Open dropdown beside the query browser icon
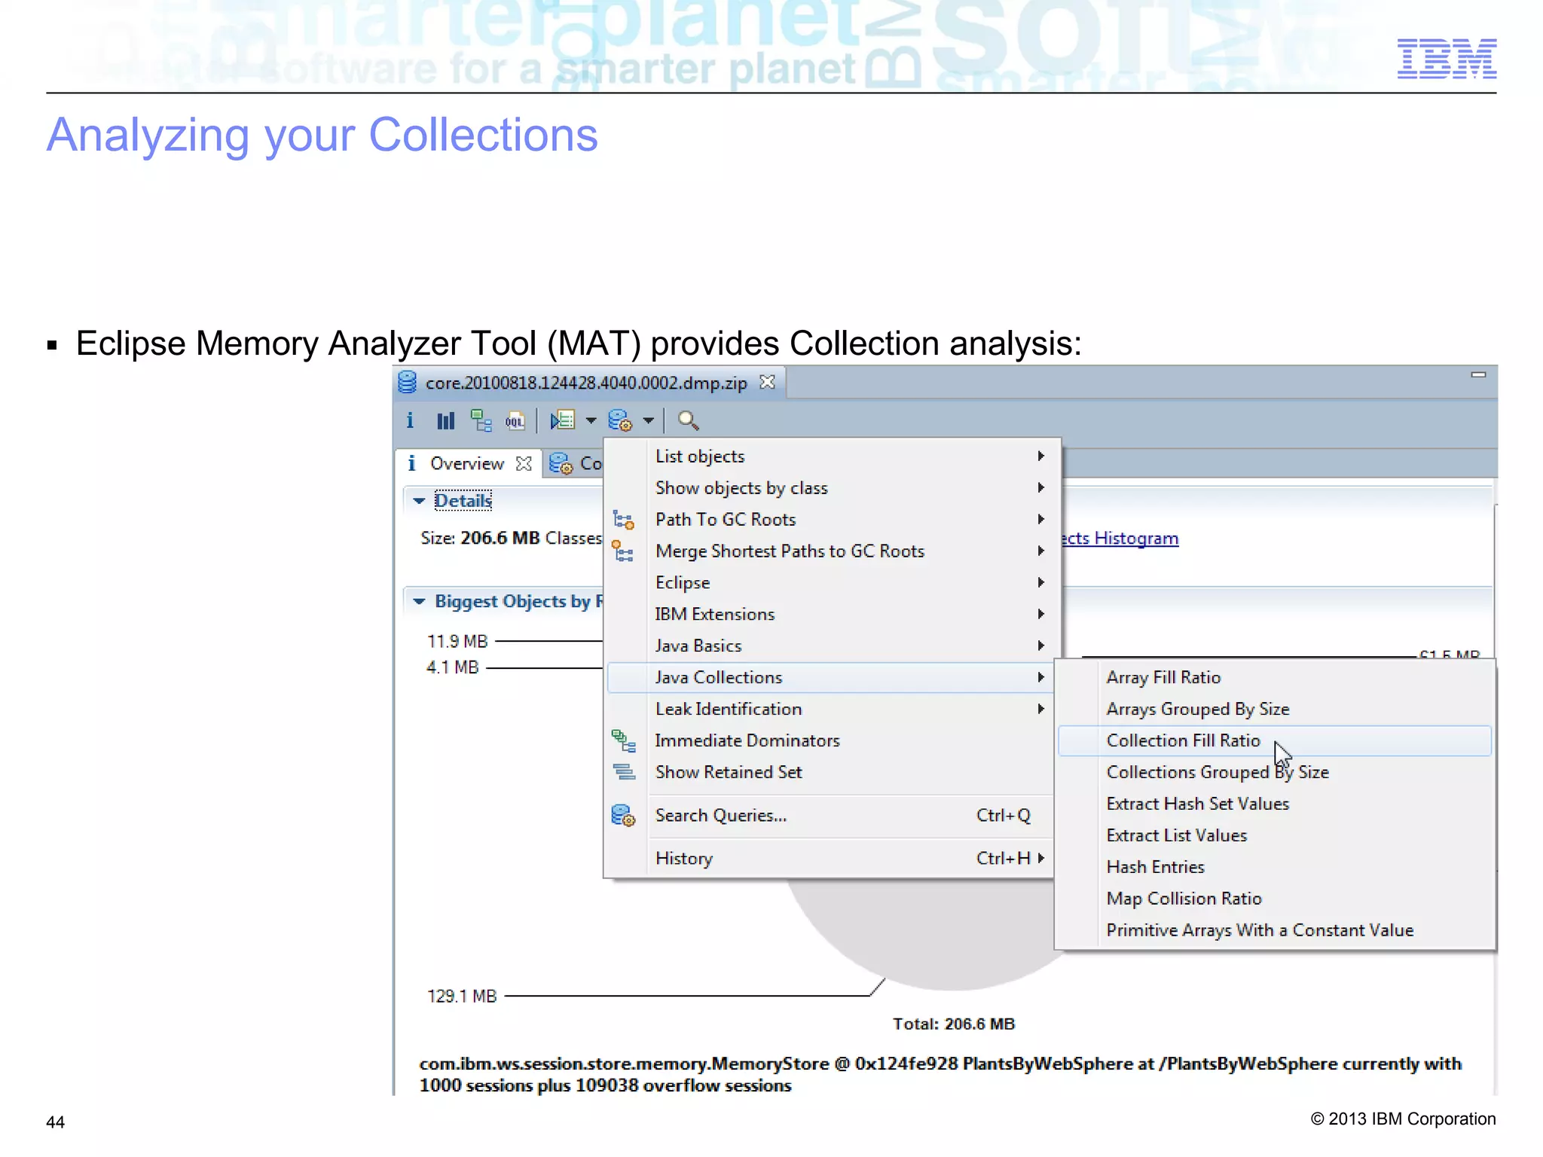The image size is (1543, 1157). [648, 420]
